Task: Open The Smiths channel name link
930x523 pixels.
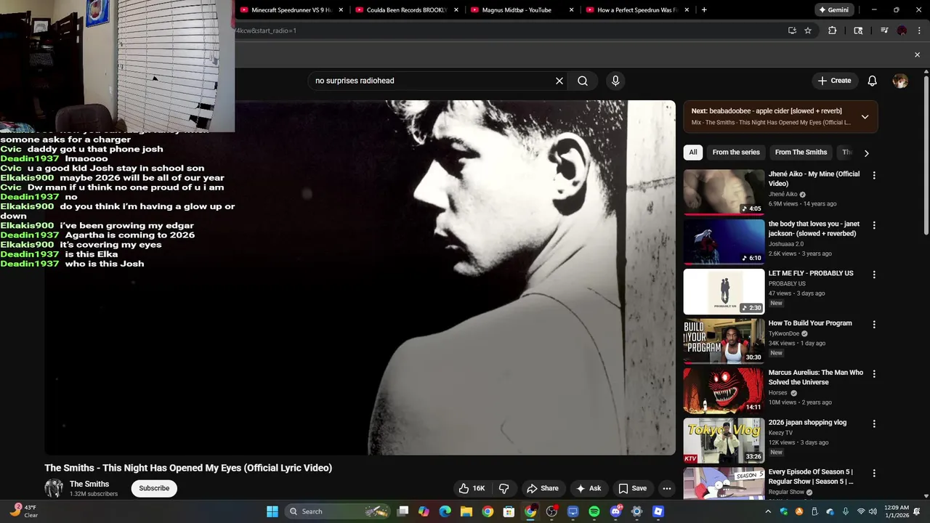Action: coord(89,484)
